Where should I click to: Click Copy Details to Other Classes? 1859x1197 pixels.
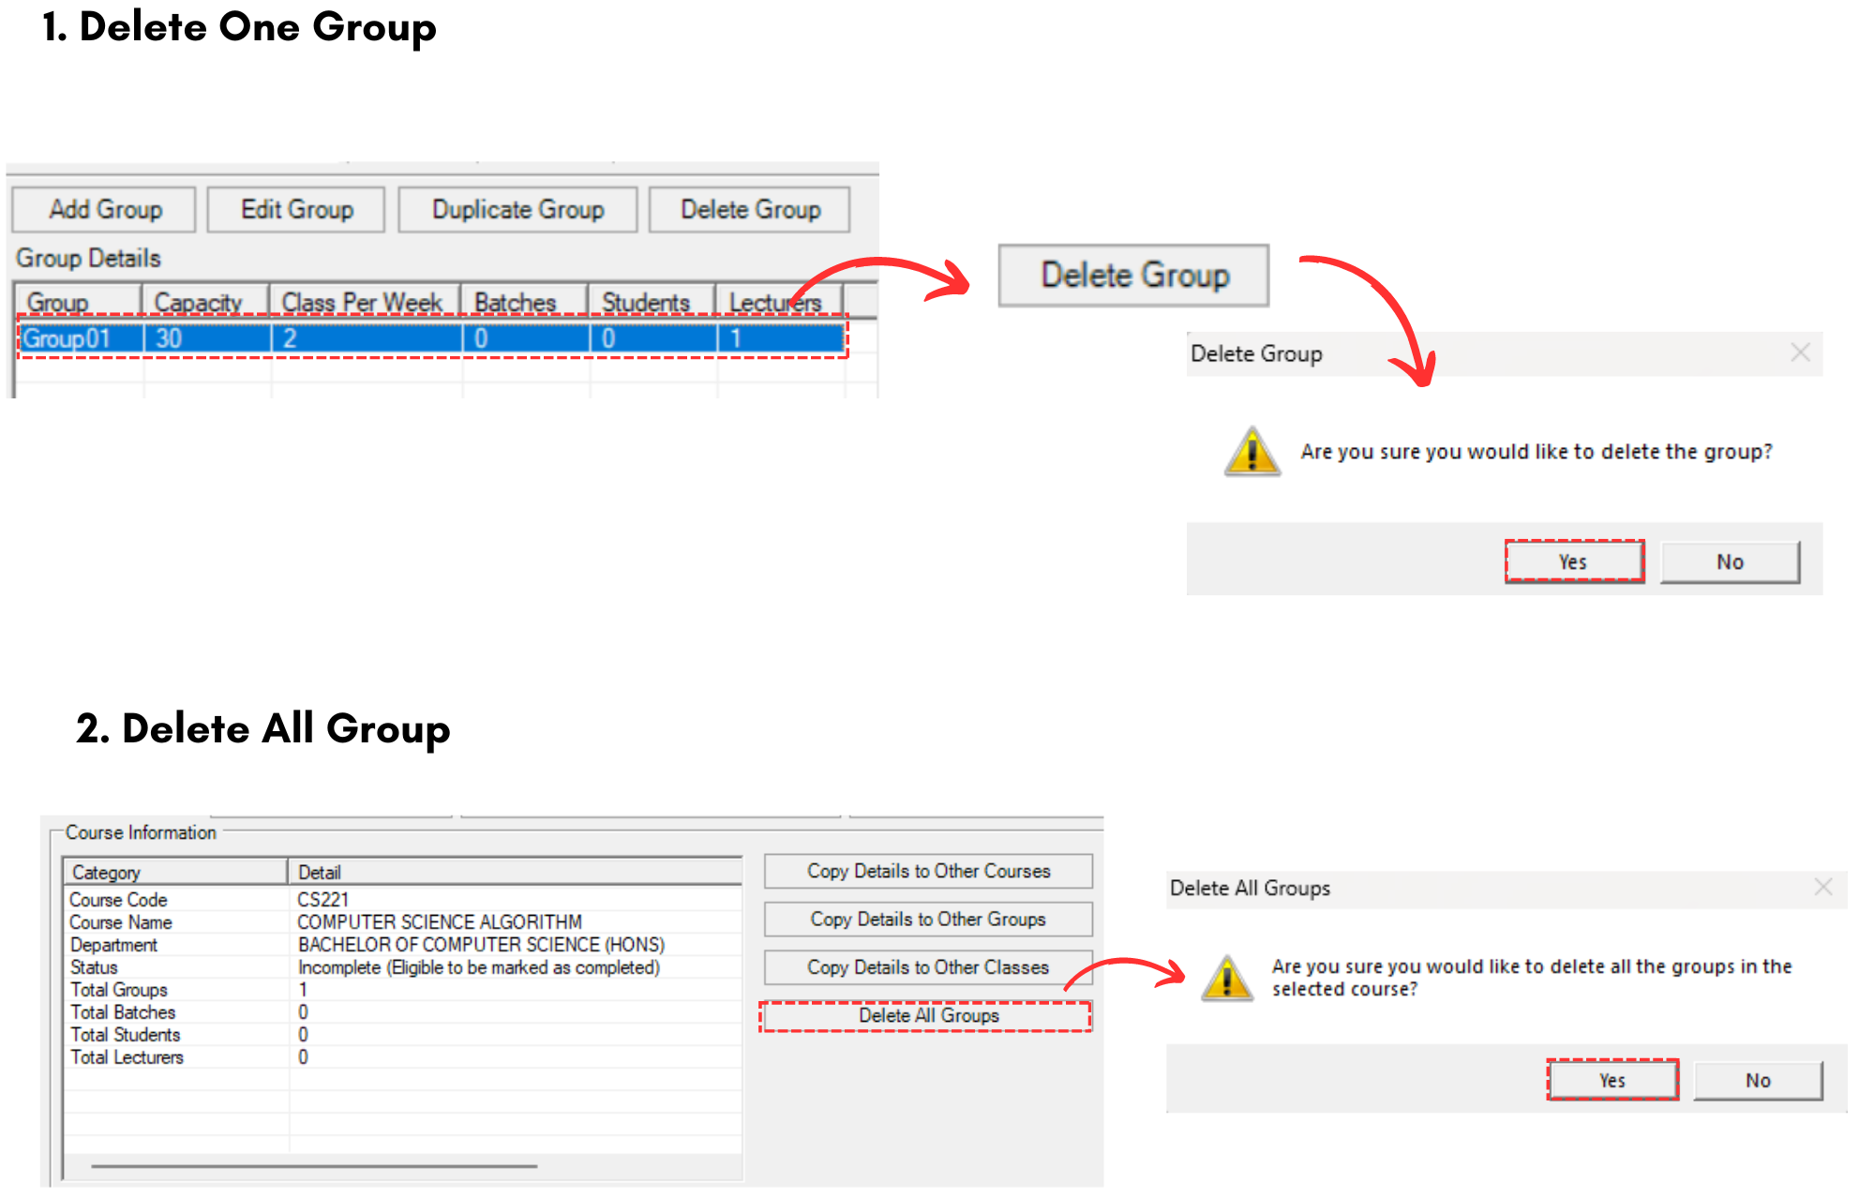click(928, 967)
